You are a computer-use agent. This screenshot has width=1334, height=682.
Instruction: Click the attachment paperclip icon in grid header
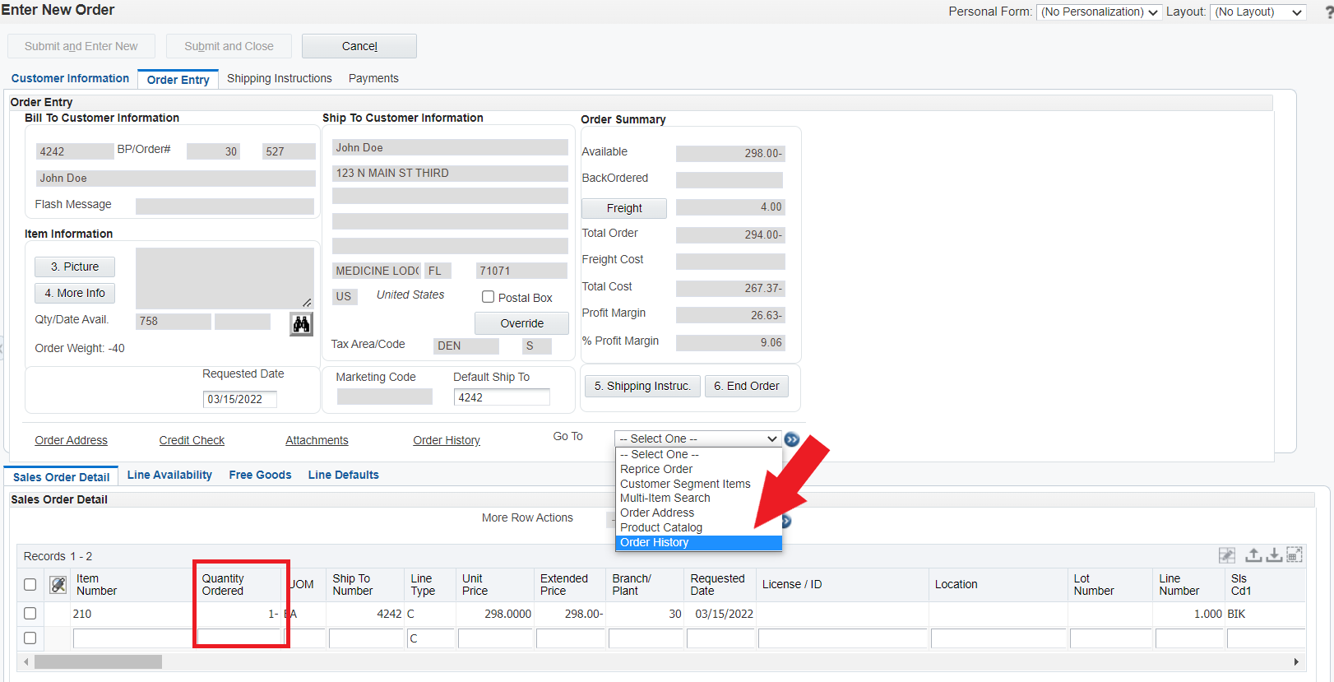[x=58, y=585]
